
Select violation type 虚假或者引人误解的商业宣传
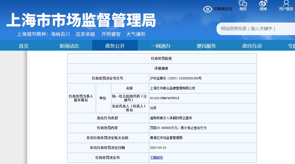[x=171, y=118]
